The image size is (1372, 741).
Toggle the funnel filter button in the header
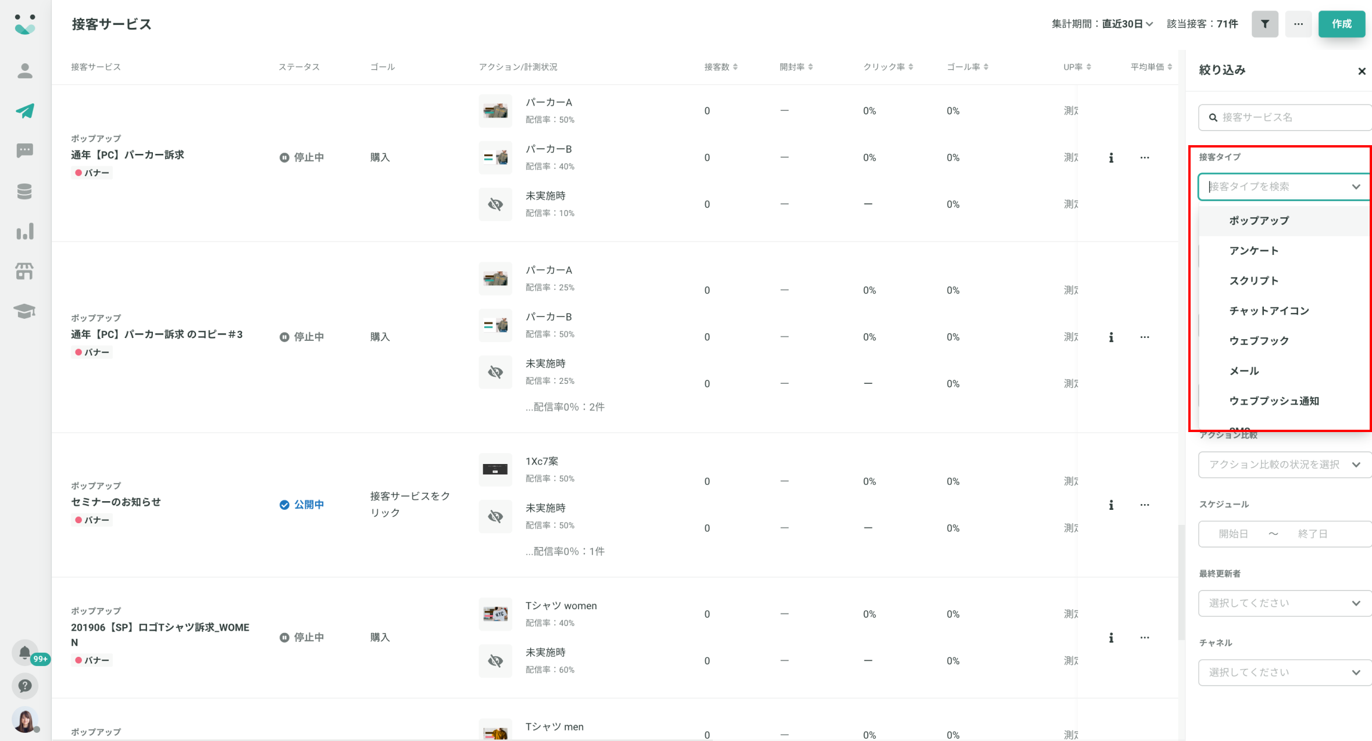(1264, 24)
